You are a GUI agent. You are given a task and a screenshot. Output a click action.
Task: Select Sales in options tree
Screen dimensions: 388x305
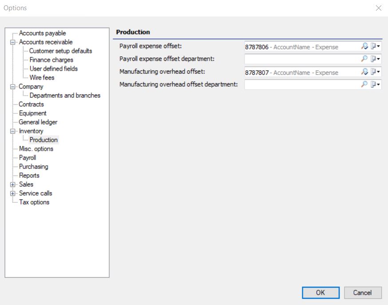(26, 185)
